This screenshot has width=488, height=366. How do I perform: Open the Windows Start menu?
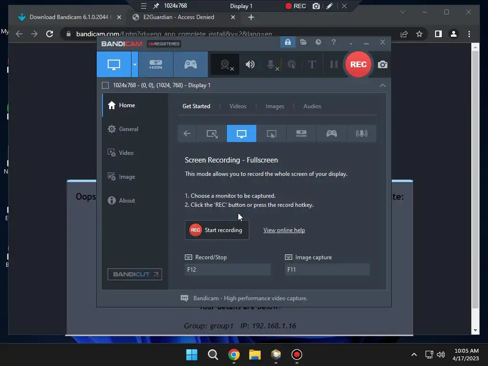(192, 355)
